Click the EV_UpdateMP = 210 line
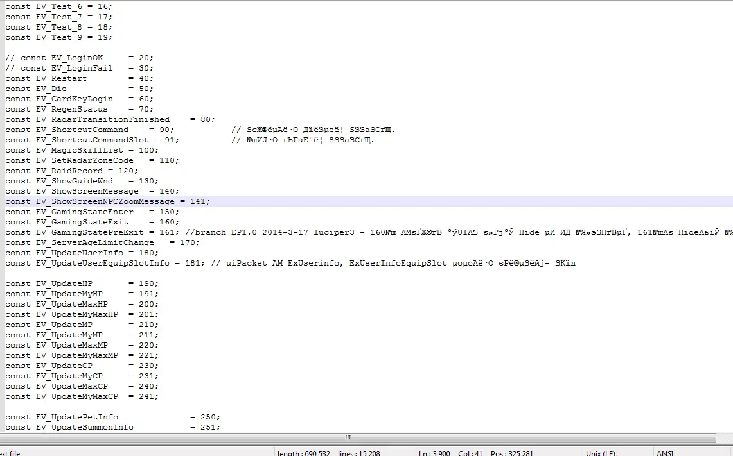 pos(82,325)
